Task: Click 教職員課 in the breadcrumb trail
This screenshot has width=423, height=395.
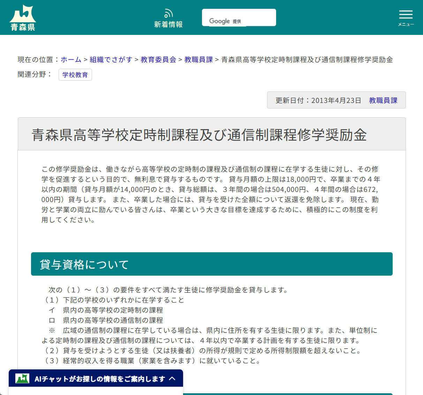Action: [198, 59]
